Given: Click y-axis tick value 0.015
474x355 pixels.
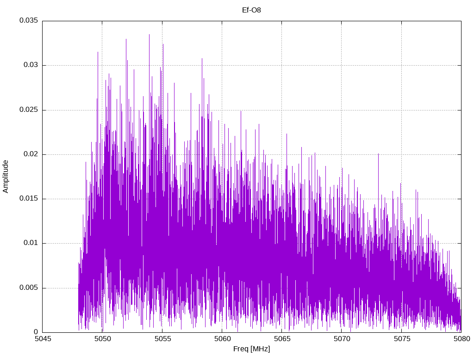Looking at the screenshot, I should pos(29,198).
